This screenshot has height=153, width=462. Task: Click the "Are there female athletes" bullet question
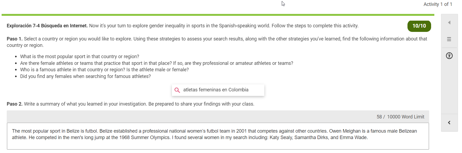[156, 63]
